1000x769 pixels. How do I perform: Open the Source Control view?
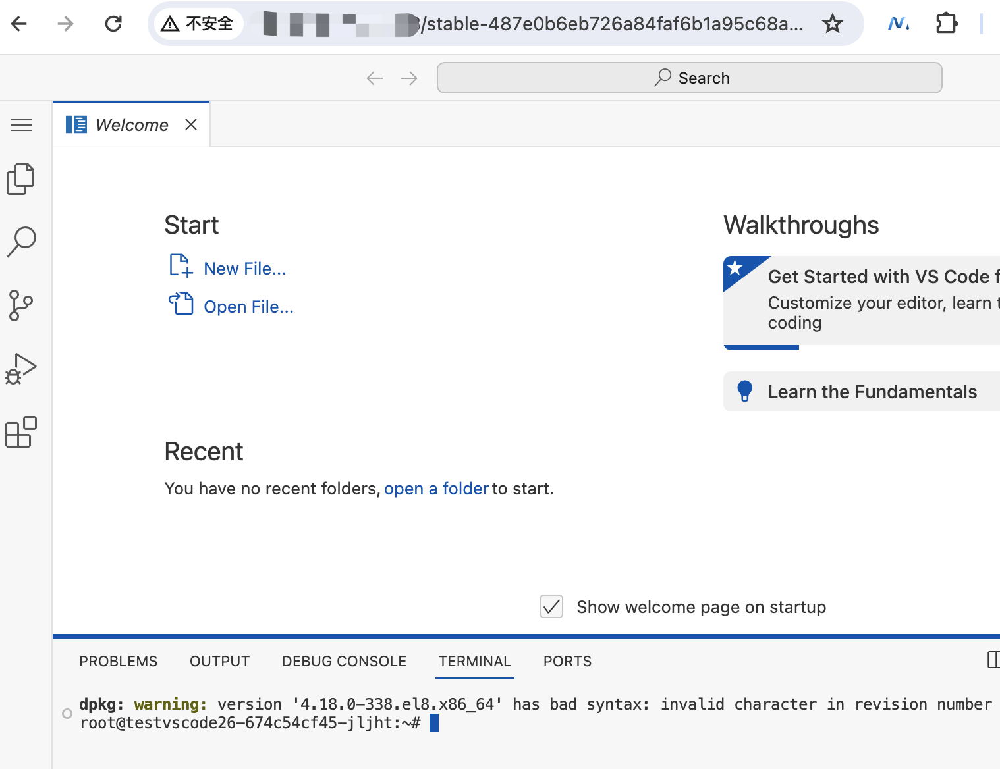[x=21, y=305]
